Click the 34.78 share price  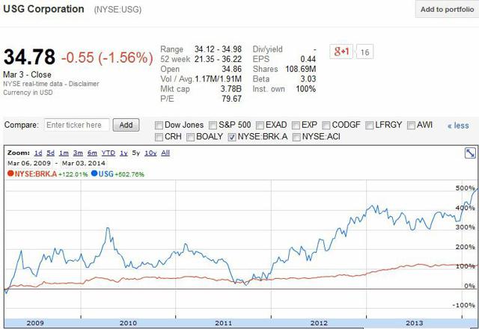29,57
